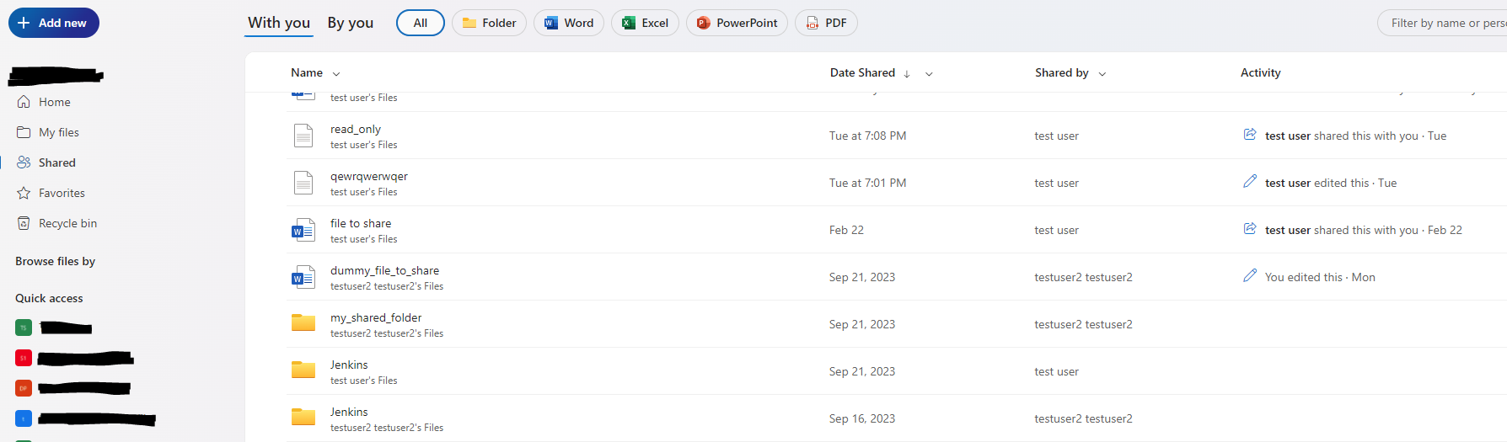Screen dimensions: 1507x442
Task: Click the Home icon in sidebar
Action: coord(24,102)
